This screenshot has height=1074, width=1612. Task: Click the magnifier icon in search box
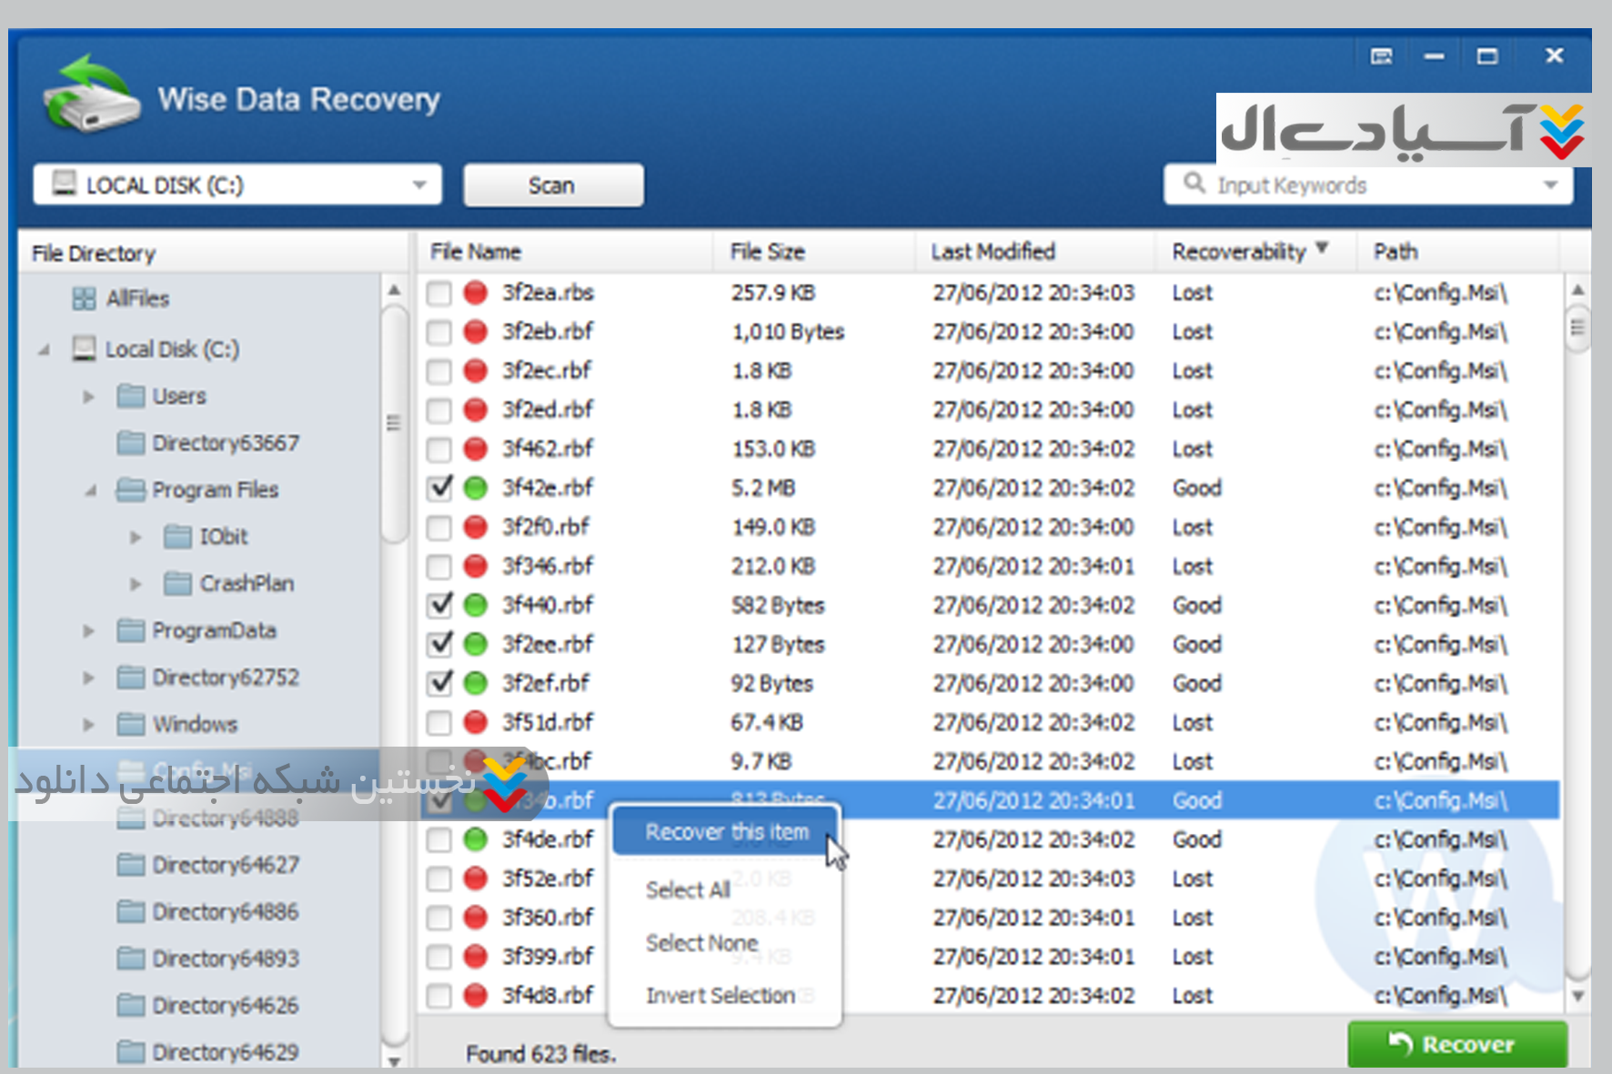pos(1194,184)
